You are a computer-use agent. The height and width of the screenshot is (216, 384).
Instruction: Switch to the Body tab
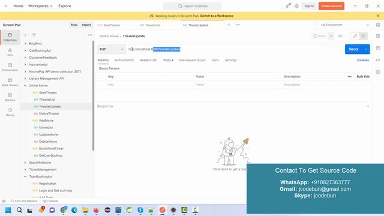(168, 60)
